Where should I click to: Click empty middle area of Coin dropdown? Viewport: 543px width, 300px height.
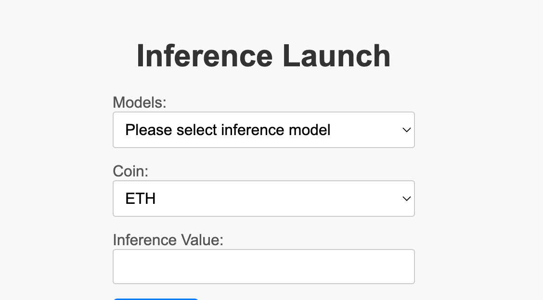tap(270, 199)
